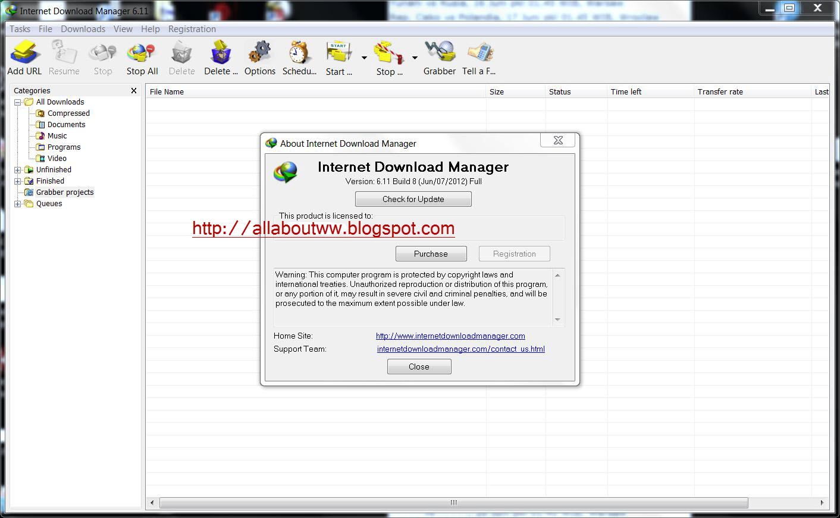
Task: Click the Add URL toolbar icon
Action: [x=24, y=52]
